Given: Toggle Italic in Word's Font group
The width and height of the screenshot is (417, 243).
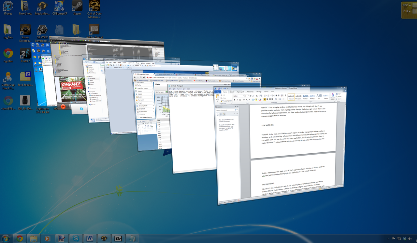Looking at the screenshot, I should (x=237, y=100).
